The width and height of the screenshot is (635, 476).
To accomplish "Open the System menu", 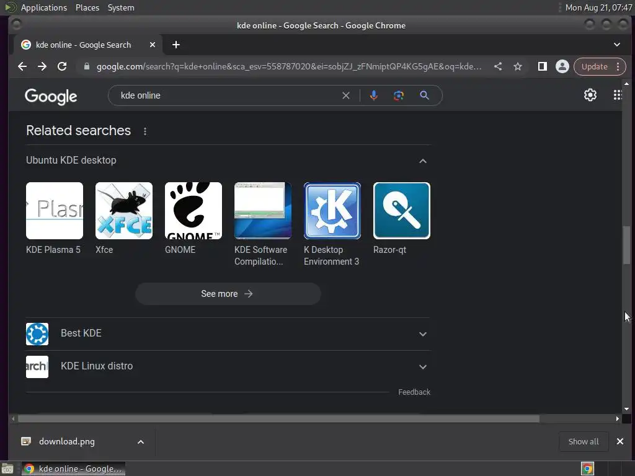I will [121, 7].
